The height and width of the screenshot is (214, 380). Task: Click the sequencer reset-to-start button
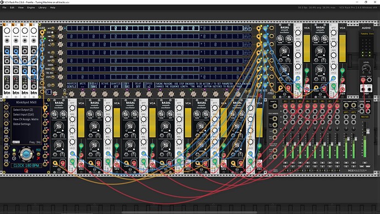53,36
